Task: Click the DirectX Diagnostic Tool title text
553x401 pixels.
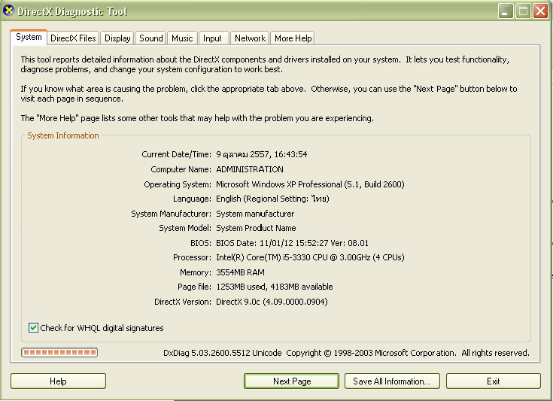Action: click(72, 11)
